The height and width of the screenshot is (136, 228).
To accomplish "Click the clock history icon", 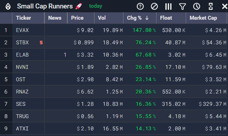I will coord(197,7).
